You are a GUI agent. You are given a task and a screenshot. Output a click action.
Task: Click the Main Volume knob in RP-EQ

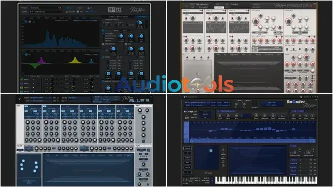pyautogui.click(x=140, y=23)
